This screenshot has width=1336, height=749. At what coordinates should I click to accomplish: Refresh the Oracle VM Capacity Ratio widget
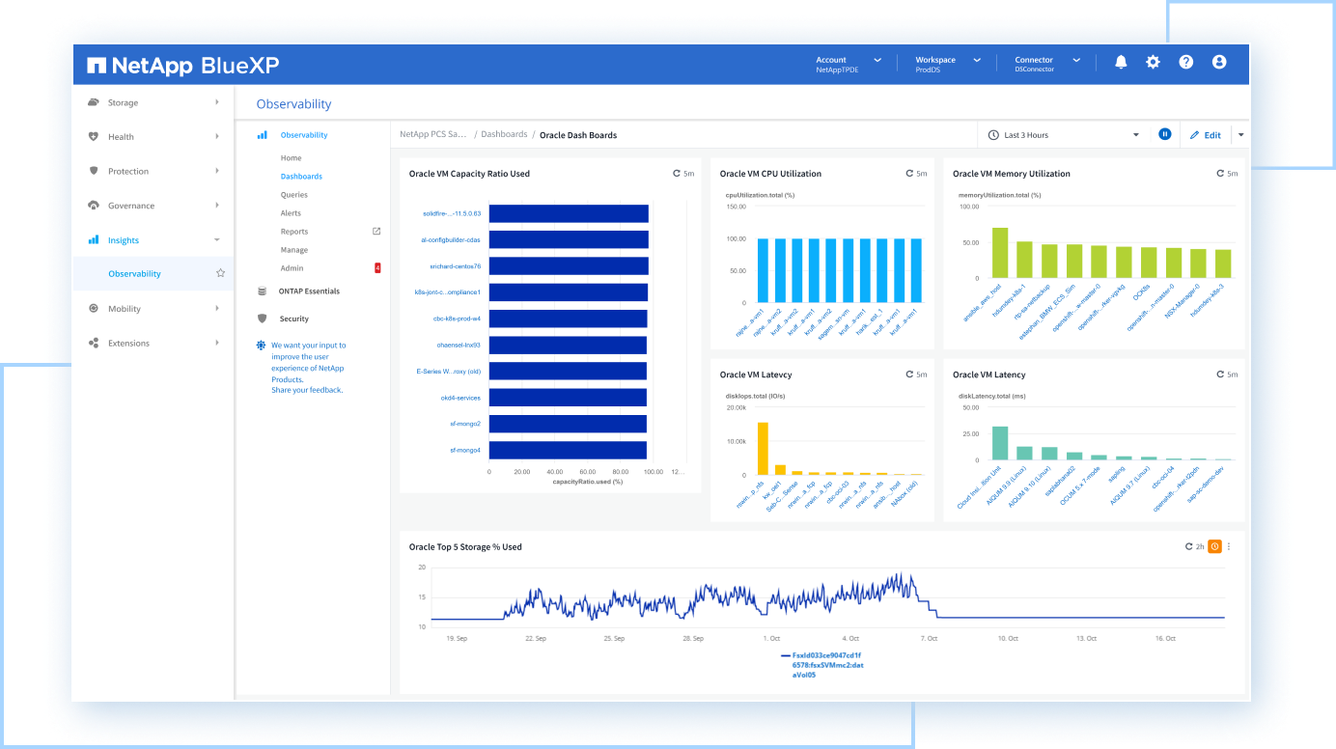pos(677,174)
